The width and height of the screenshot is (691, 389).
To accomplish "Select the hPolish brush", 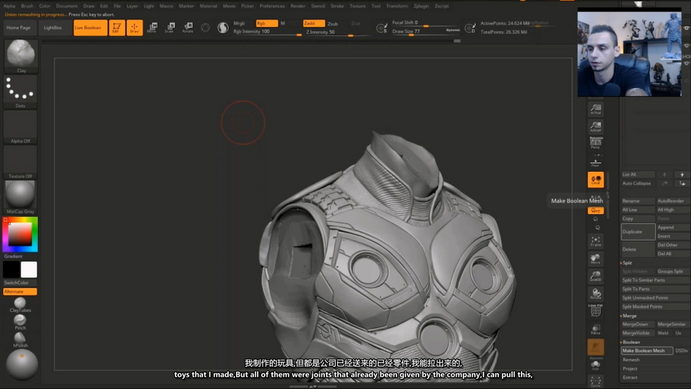I will (x=20, y=339).
